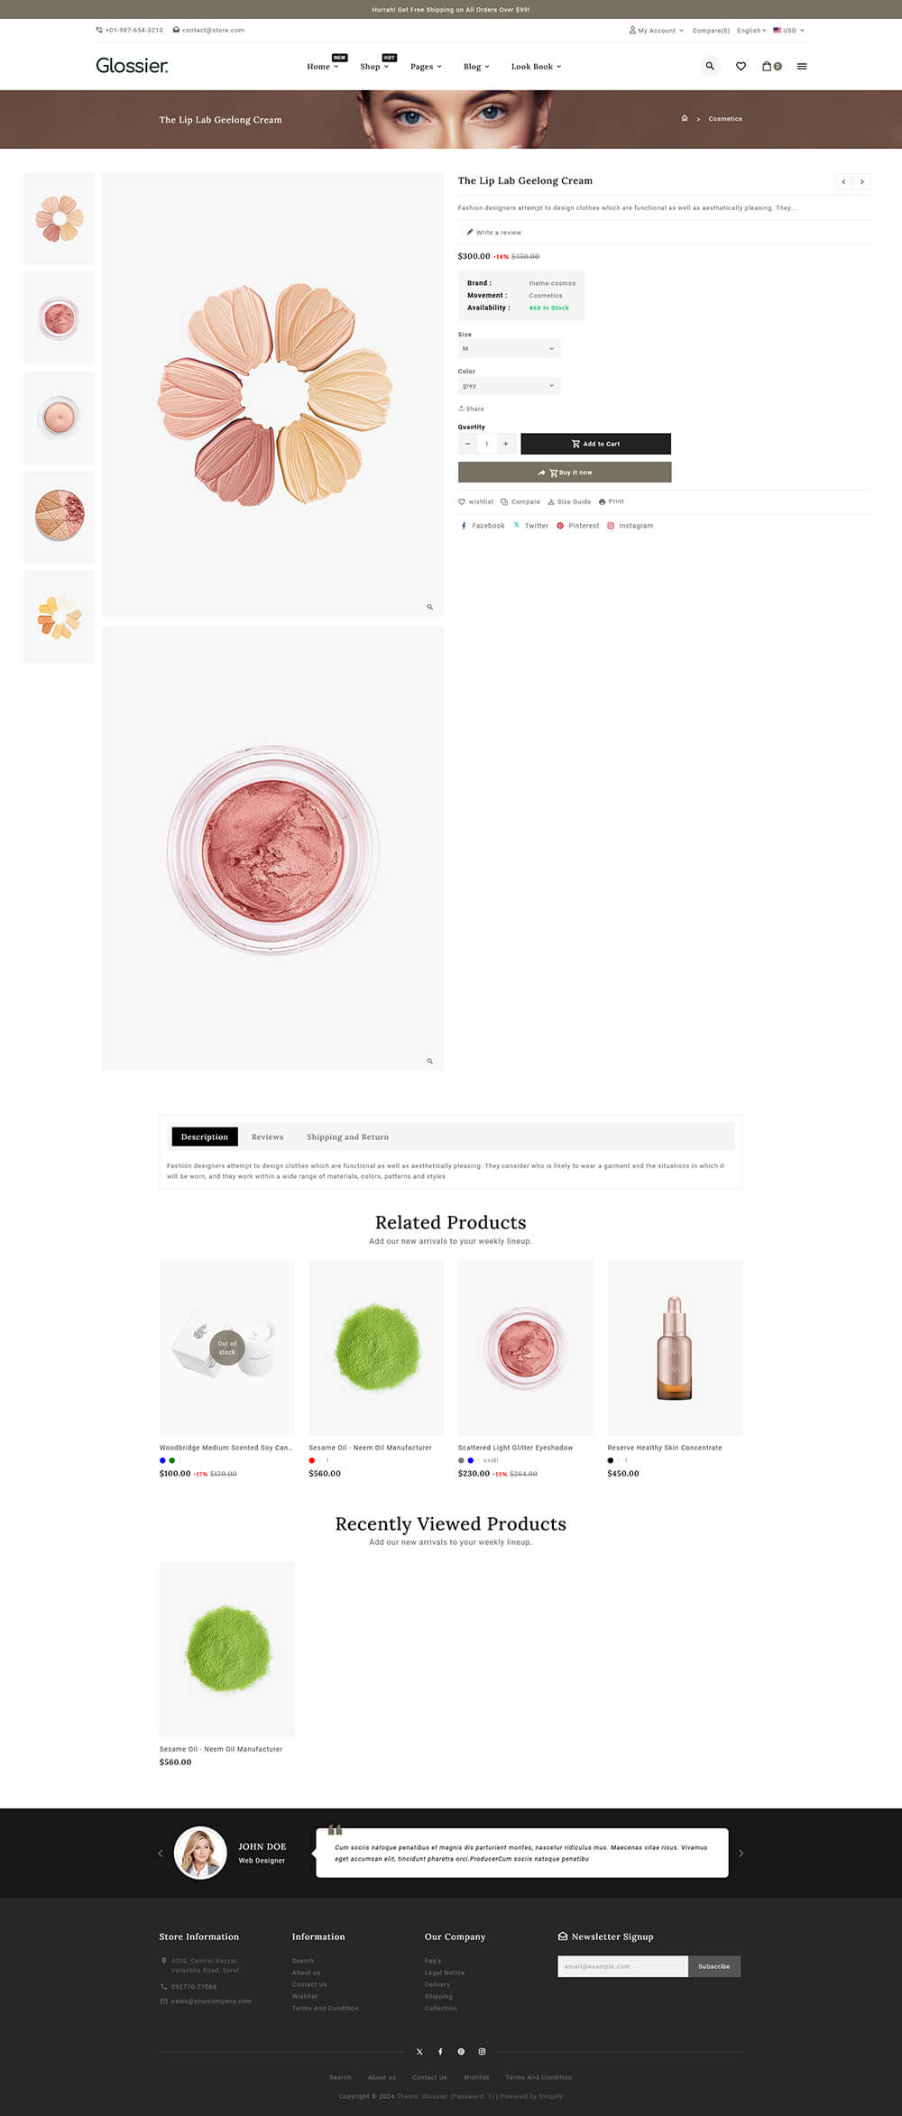Share the product on Pinterest
The width and height of the screenshot is (902, 2116).
577,526
